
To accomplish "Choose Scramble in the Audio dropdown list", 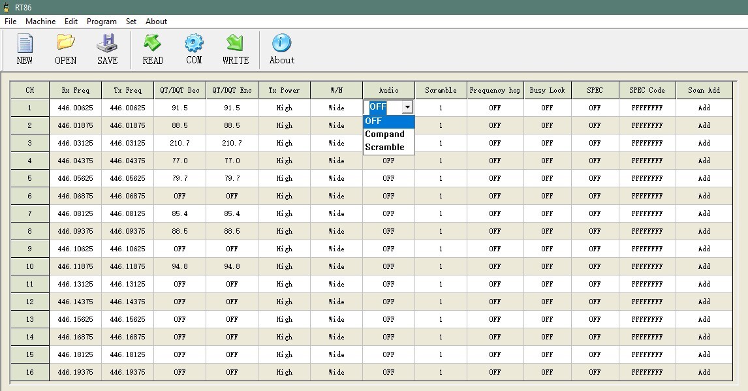I will click(x=385, y=147).
